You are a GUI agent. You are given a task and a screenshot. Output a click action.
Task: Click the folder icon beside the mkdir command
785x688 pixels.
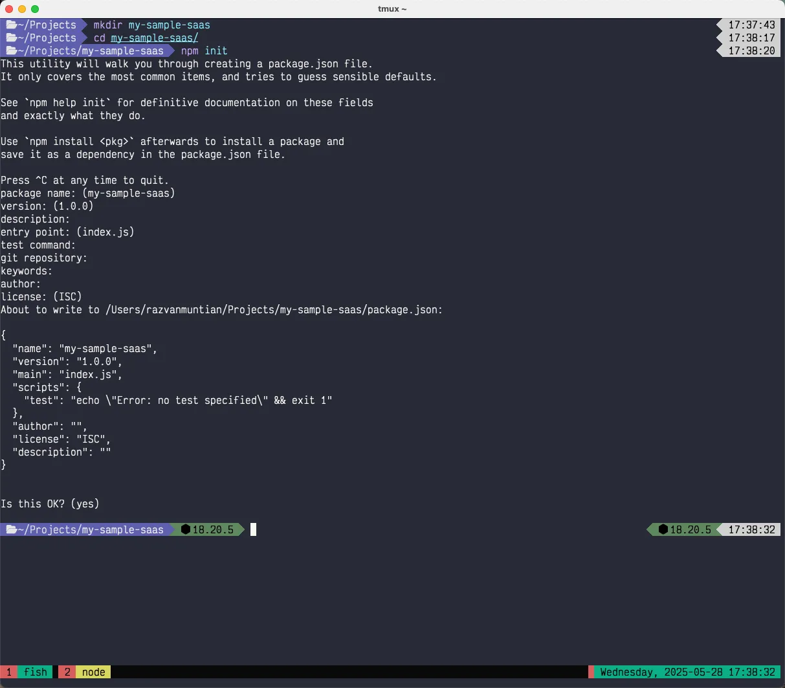click(11, 25)
